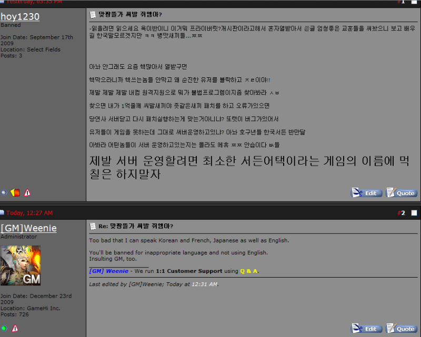The height and width of the screenshot is (337, 421).
Task: Click 'Insulting GM, too.' line
Action: [x=113, y=259]
